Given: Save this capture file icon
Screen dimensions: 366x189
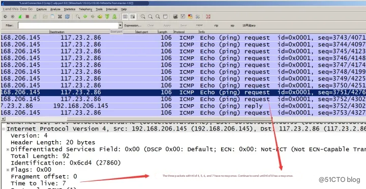Looking at the screenshot, I should coord(52,17).
